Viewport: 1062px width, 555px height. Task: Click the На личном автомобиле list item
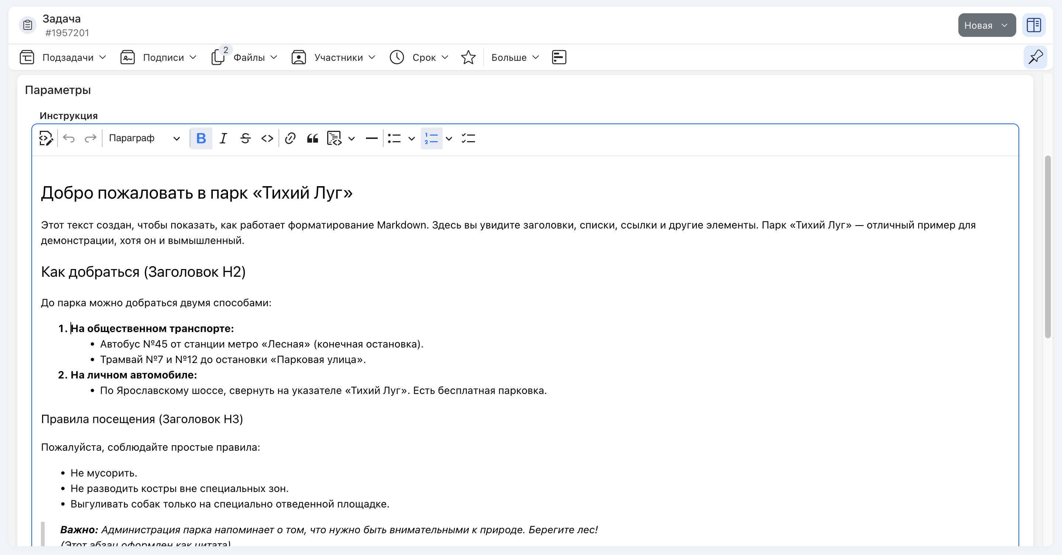click(134, 375)
